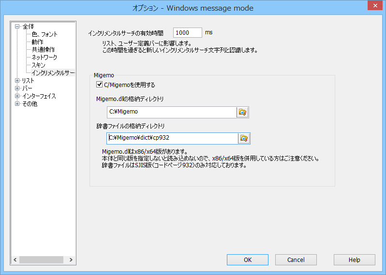Browse for the dictionary file directory folder

[244, 138]
